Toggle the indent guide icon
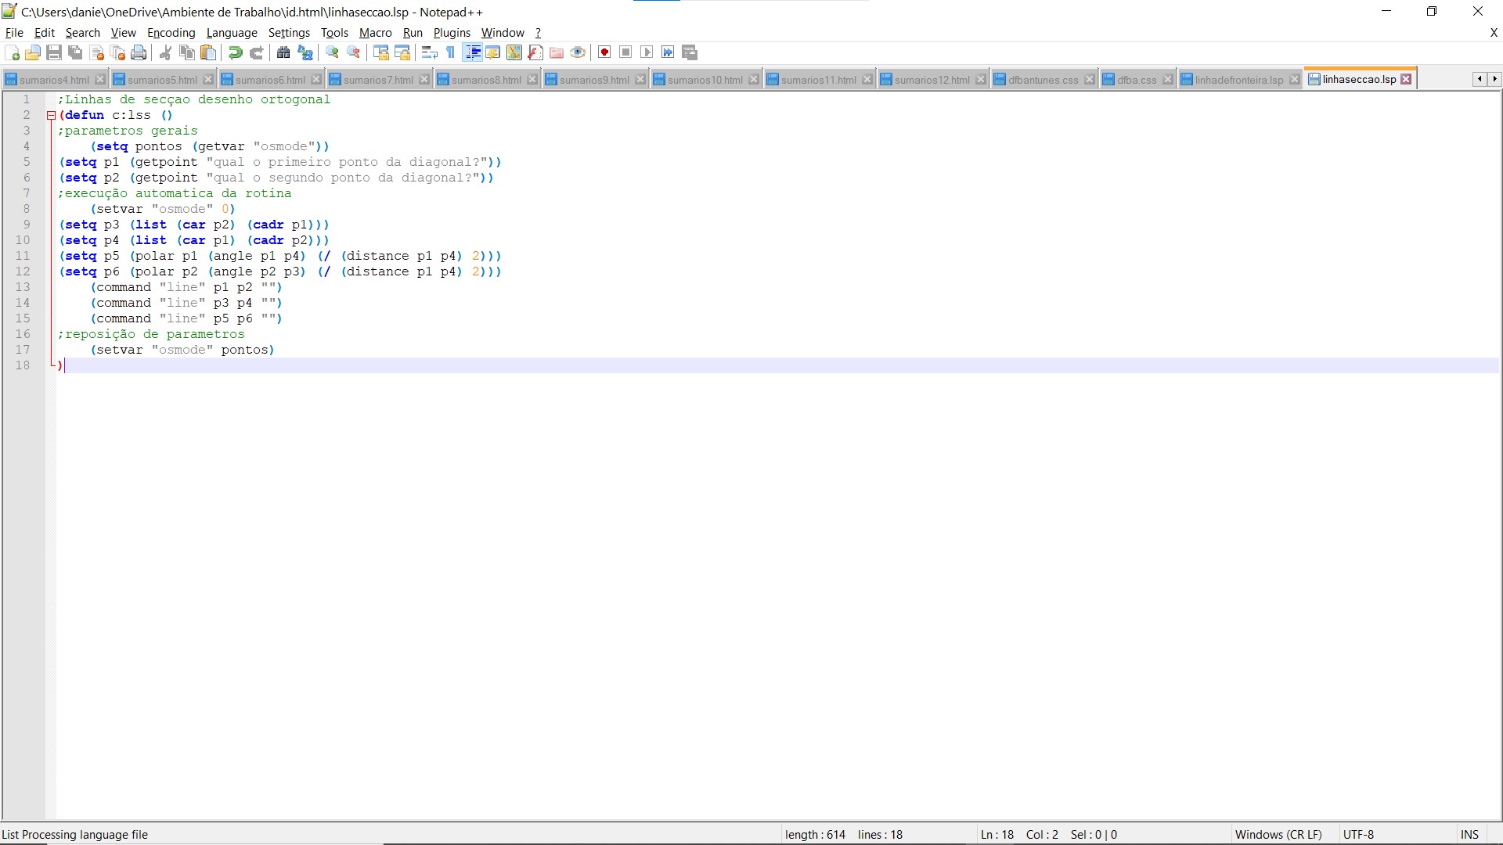This screenshot has height=845, width=1503. click(x=473, y=52)
